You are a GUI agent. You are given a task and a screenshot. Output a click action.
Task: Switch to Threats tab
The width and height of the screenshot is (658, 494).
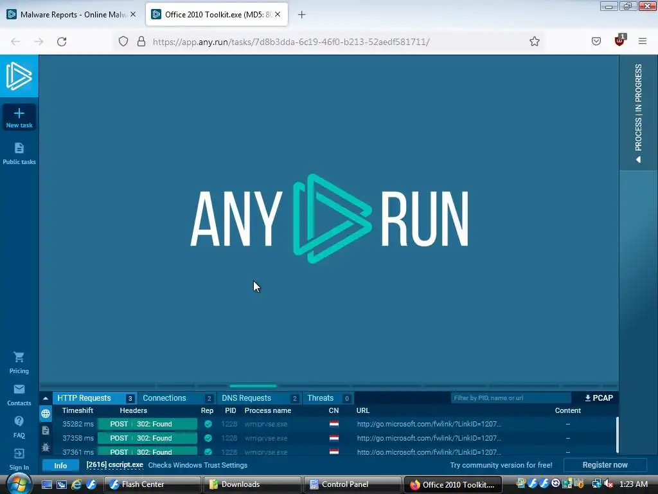[x=328, y=398]
